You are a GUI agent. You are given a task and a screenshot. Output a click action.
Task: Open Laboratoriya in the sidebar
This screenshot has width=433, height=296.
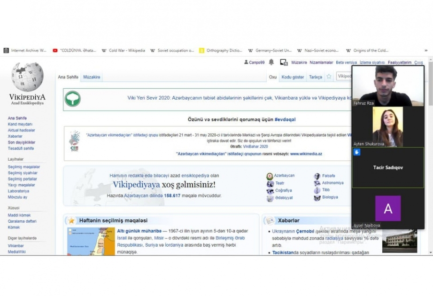(18, 191)
